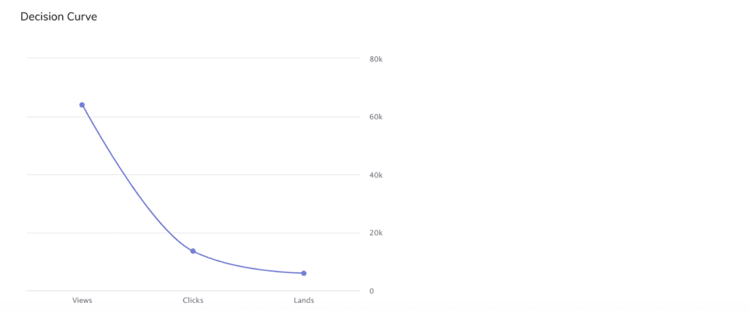Click the Views x-axis label
The height and width of the screenshot is (311, 748).
[x=82, y=301]
